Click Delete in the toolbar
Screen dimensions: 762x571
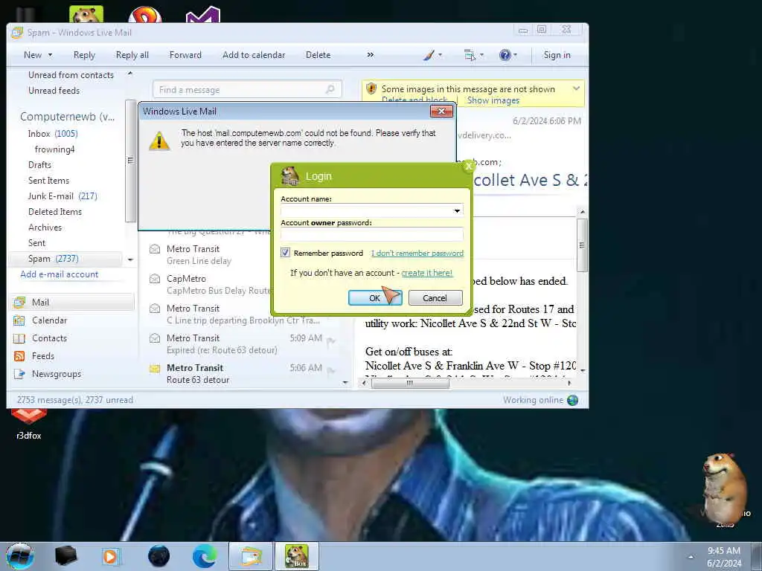318,55
